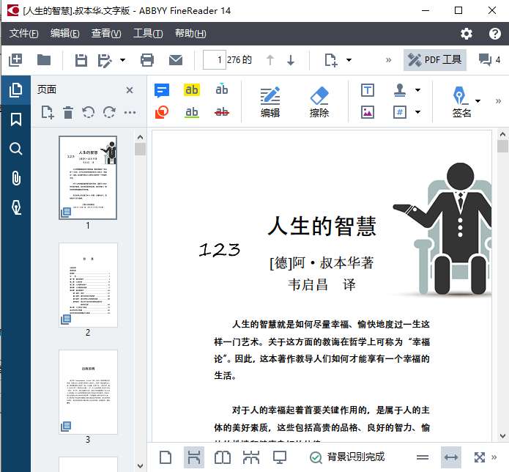
Task: Add a sticky note comment
Action: click(x=162, y=90)
